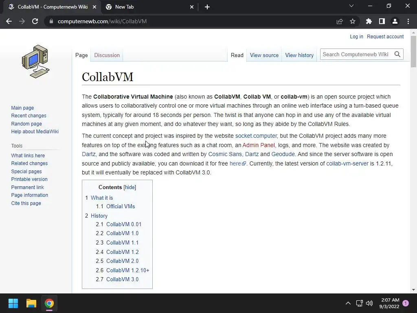Open Special pages link
This screenshot has height=313, width=417.
26,172
